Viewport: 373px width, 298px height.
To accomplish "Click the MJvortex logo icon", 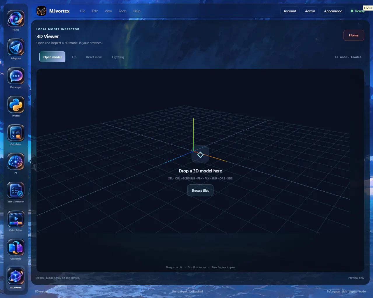I will click(x=41, y=11).
